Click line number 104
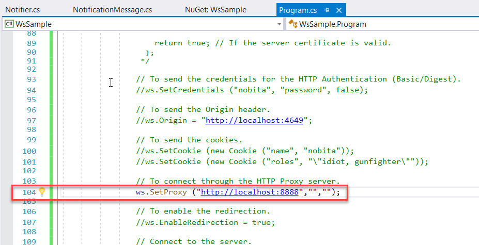Viewport: 479px width, 245px height. 29,192
